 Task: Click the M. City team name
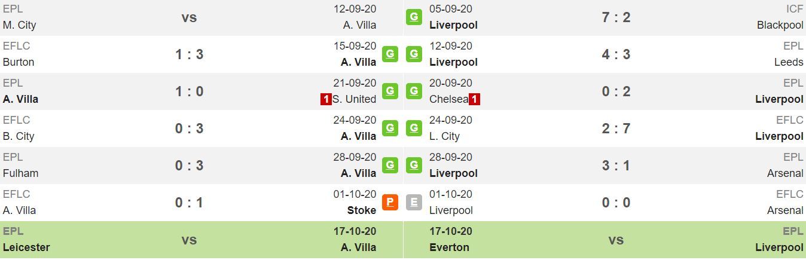coord(20,25)
